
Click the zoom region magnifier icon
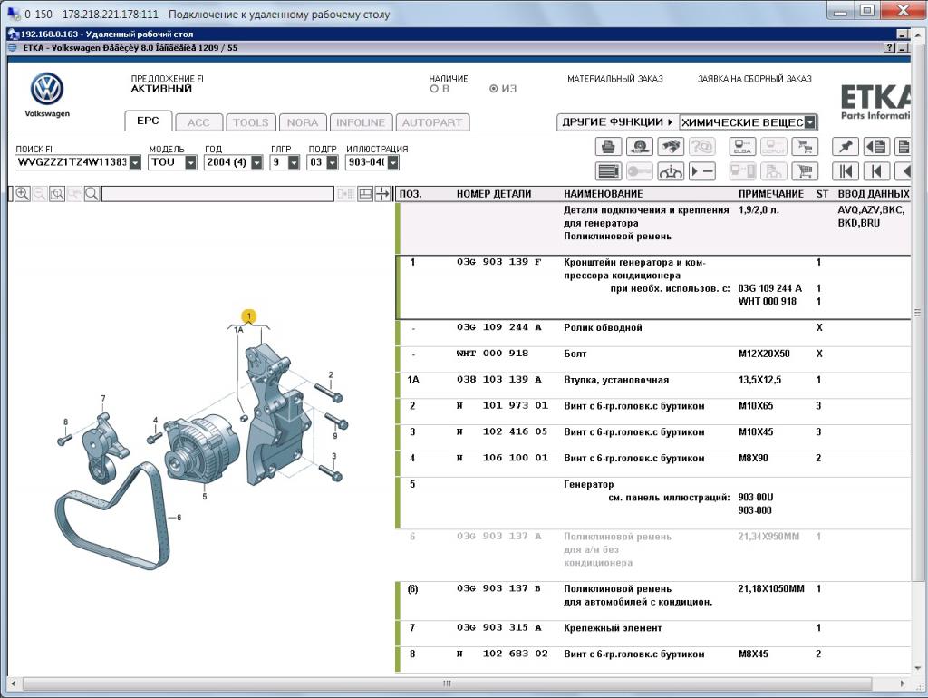[57, 194]
